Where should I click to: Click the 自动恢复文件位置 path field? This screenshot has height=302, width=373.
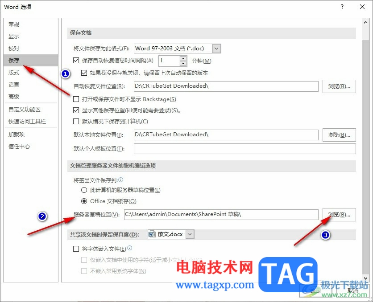pyautogui.click(x=226, y=86)
